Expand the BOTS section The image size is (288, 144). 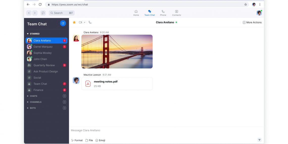(28, 108)
